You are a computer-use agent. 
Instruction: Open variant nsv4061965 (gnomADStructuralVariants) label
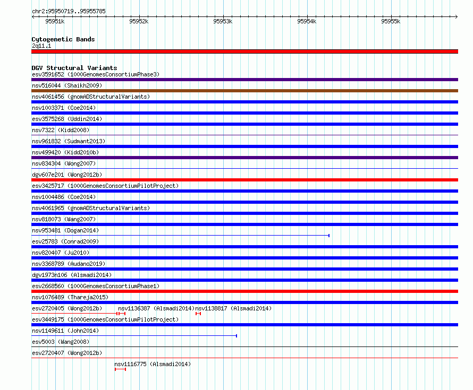pos(91,208)
